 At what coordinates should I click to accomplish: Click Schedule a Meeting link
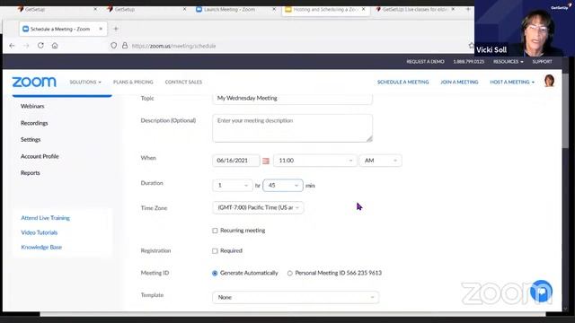point(403,82)
